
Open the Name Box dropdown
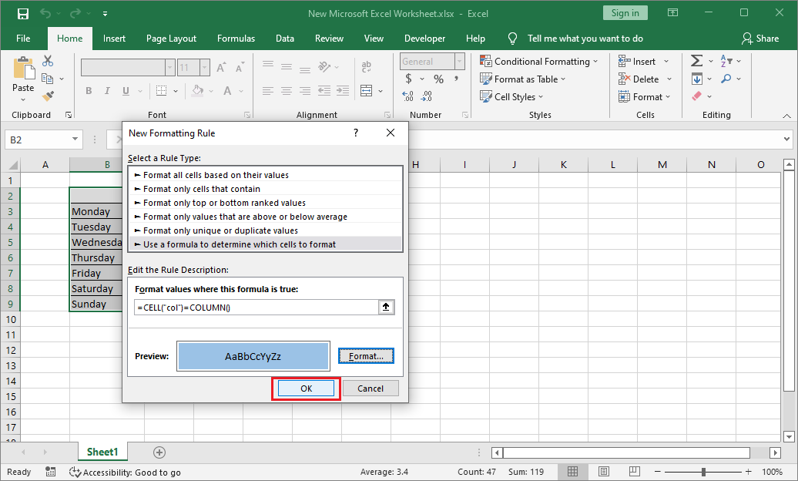(73, 140)
